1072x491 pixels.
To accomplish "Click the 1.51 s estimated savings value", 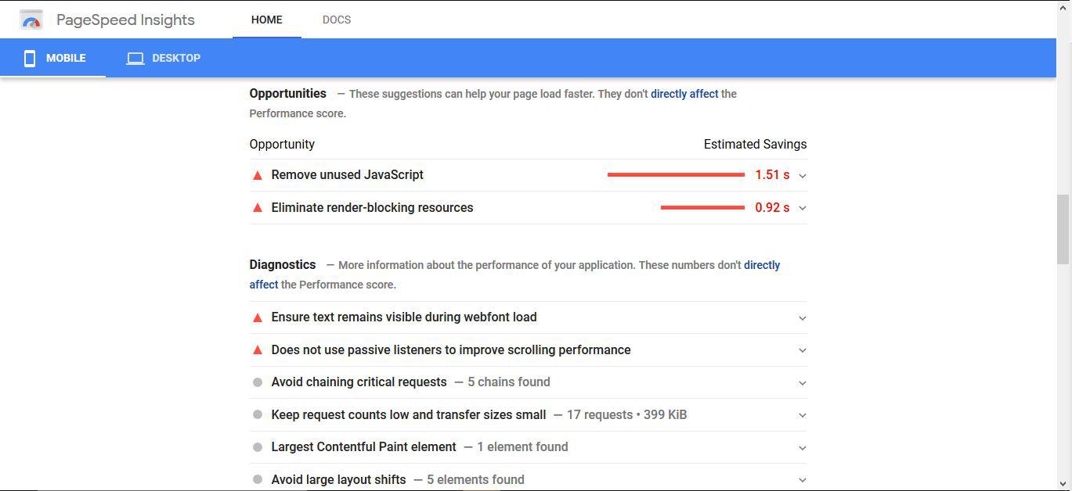I will coord(772,175).
